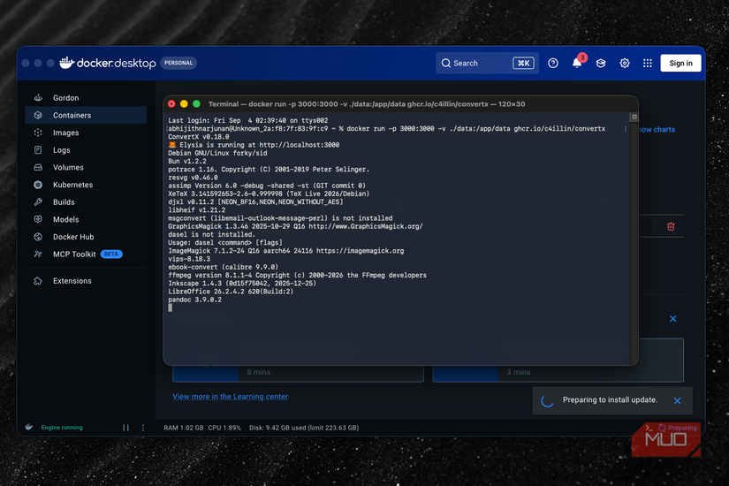Dismiss the Preparing to install update toast
The height and width of the screenshot is (486, 729).
pos(677,400)
